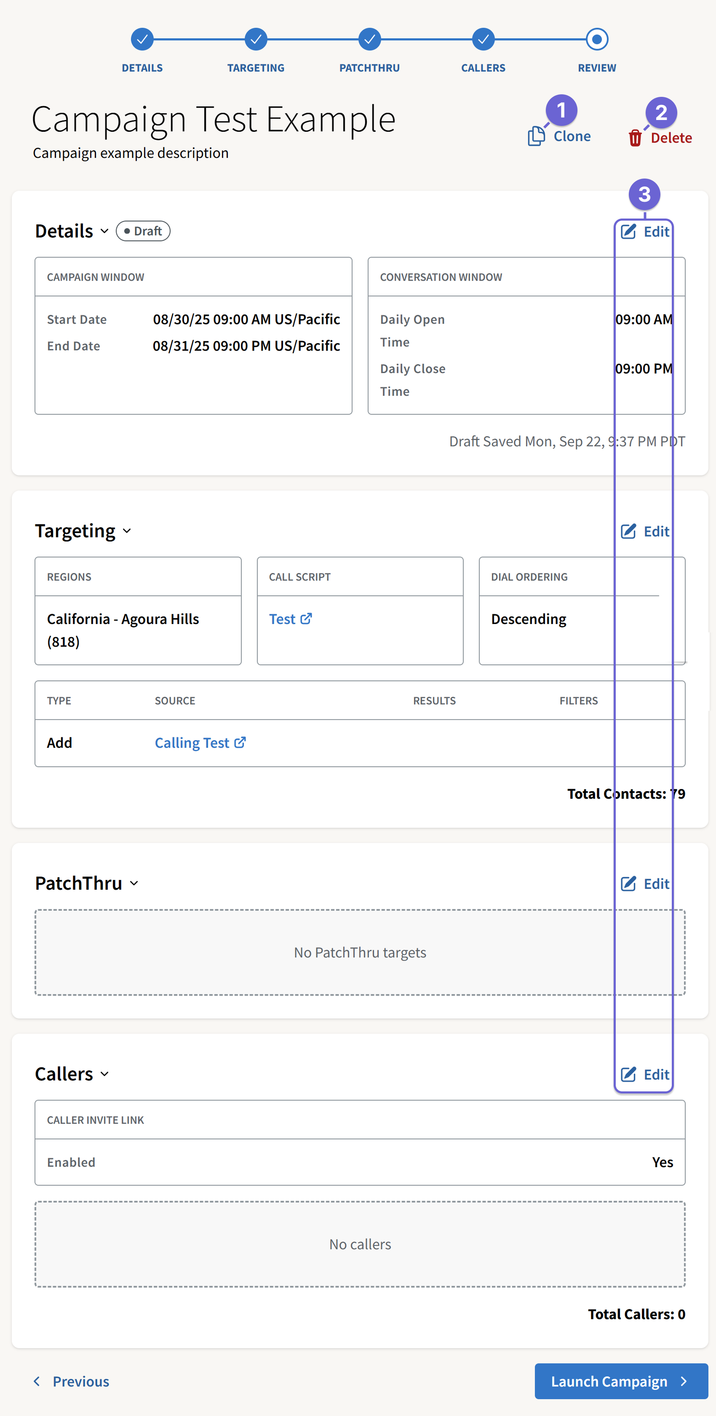
Task: Collapse the Callers section chevron
Action: [x=104, y=1074]
